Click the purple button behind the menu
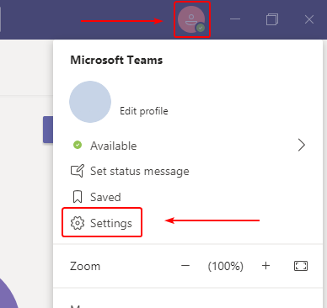Screen dimensions: 327x308 (x=48, y=130)
